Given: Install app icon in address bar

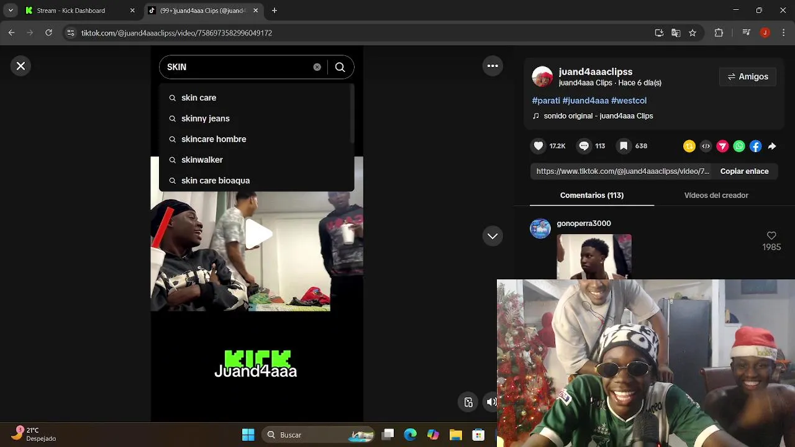Looking at the screenshot, I should 659,33.
